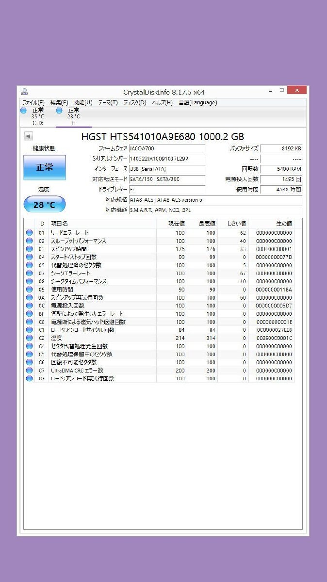The image size is (327, 582).
Task: Click status circle of row BF 衝撃エラー
Action: 30,314
